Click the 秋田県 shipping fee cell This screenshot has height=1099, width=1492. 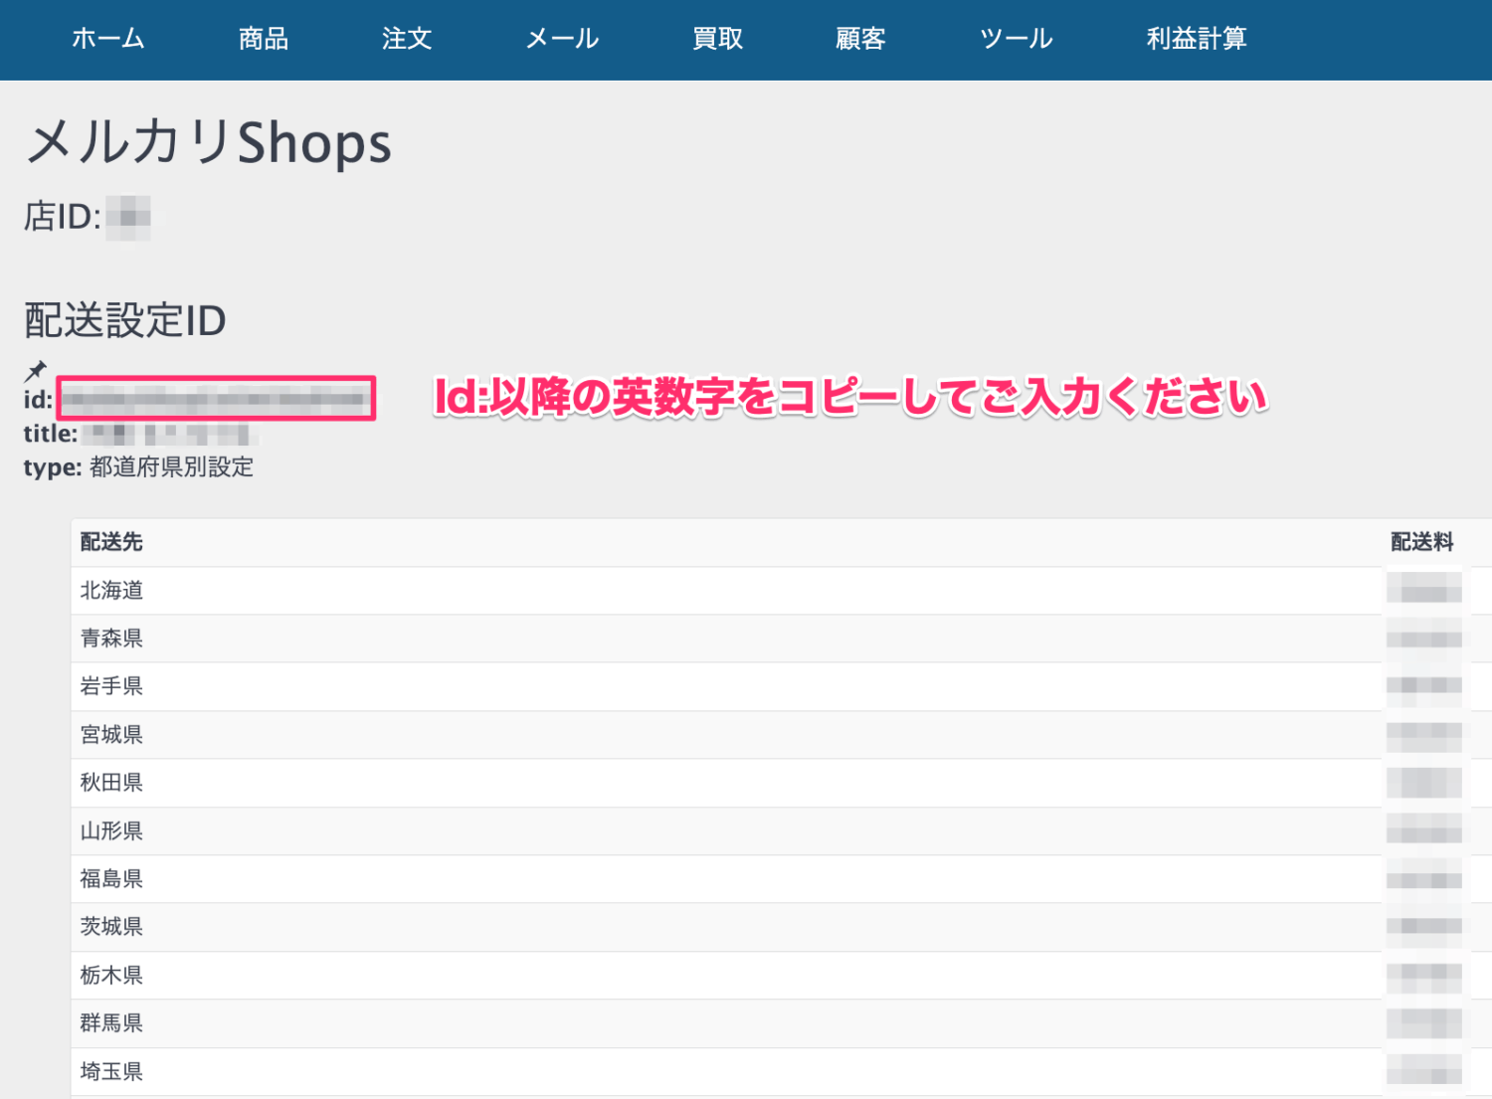pyautogui.click(x=1424, y=783)
